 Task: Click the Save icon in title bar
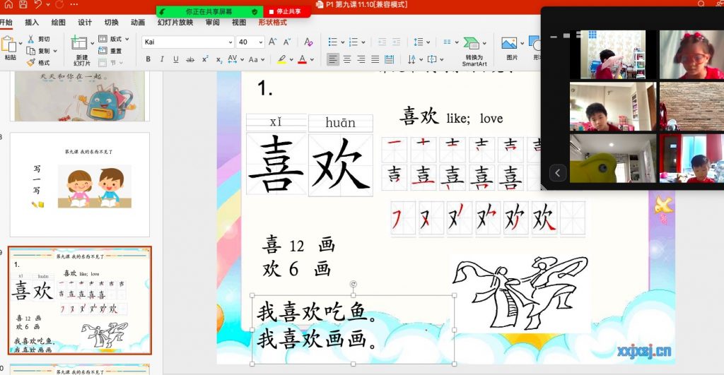click(23, 5)
